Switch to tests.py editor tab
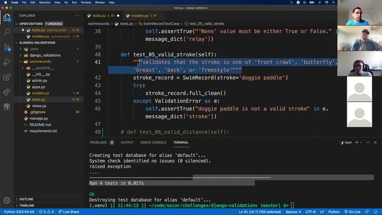This screenshot has height=215, width=382. point(103,16)
